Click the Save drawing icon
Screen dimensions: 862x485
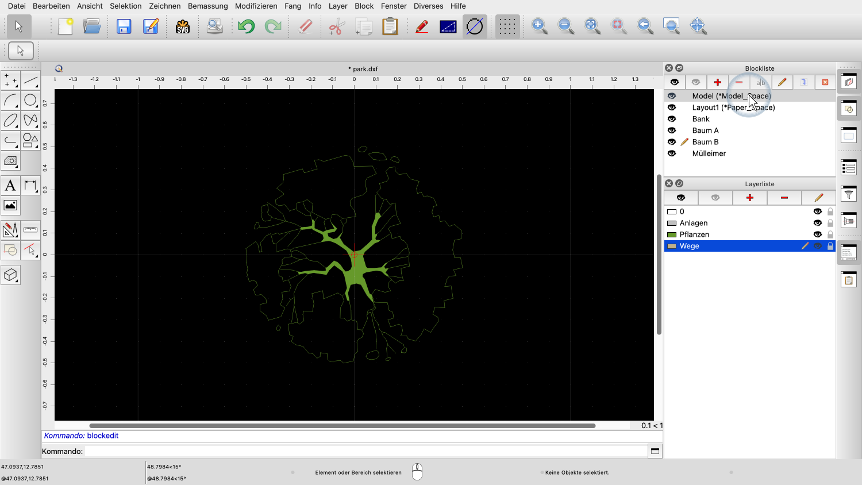tap(124, 26)
